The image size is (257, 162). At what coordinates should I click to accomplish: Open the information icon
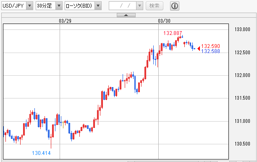[x=175, y=6]
